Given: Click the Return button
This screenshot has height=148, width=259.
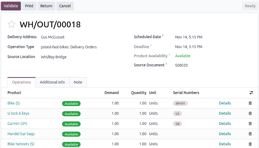Looking at the screenshot, I should tap(46, 6).
